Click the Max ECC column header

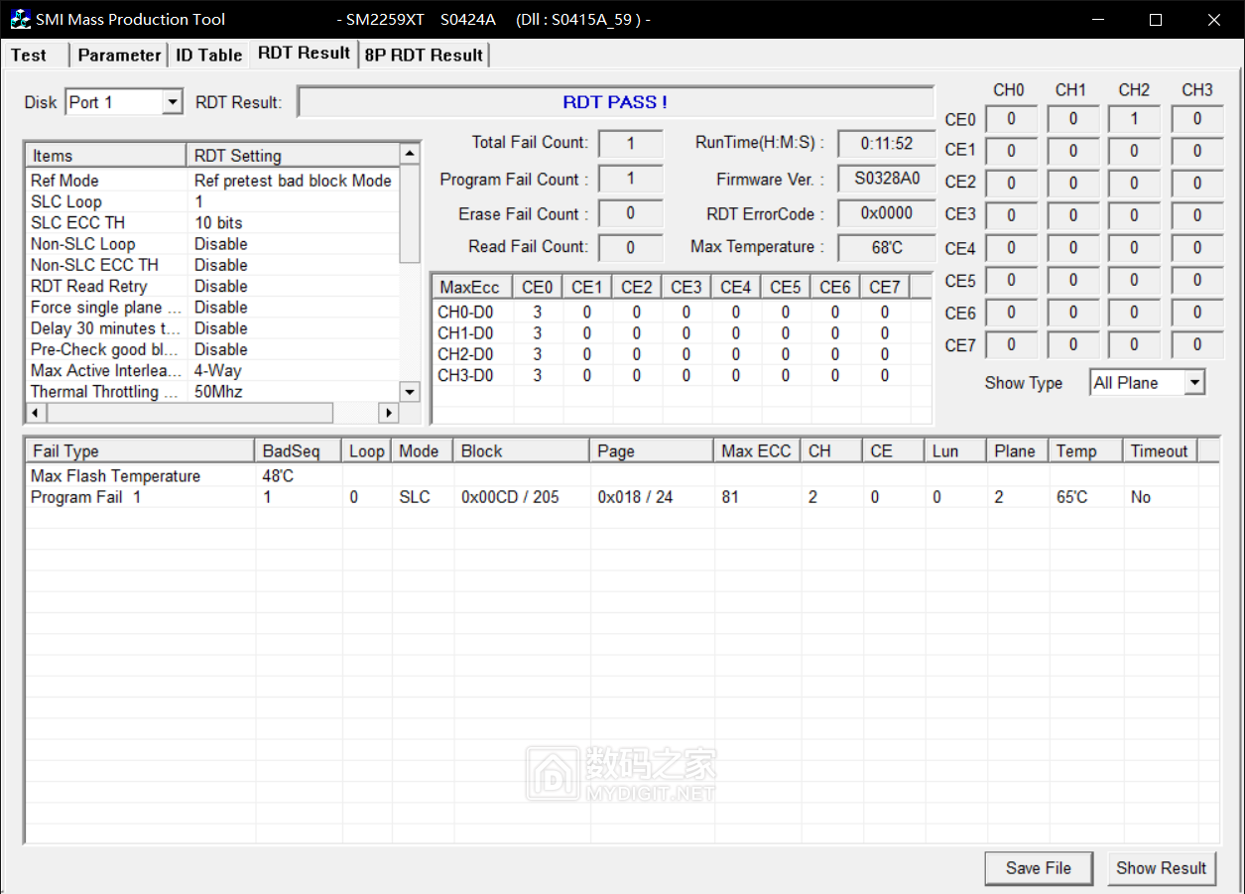[x=756, y=451]
